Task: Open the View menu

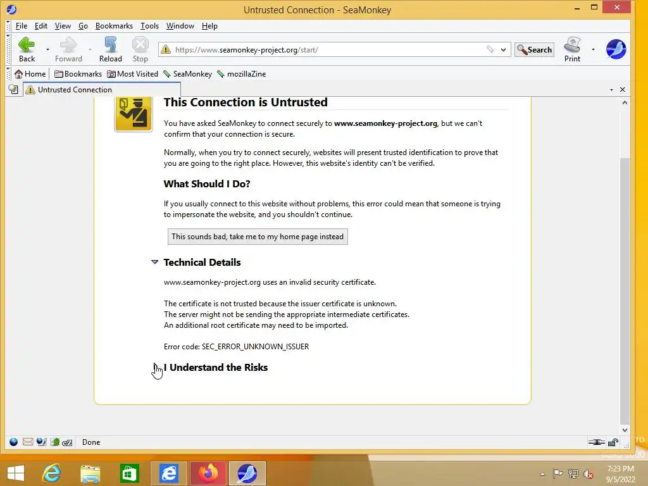Action: [x=63, y=25]
